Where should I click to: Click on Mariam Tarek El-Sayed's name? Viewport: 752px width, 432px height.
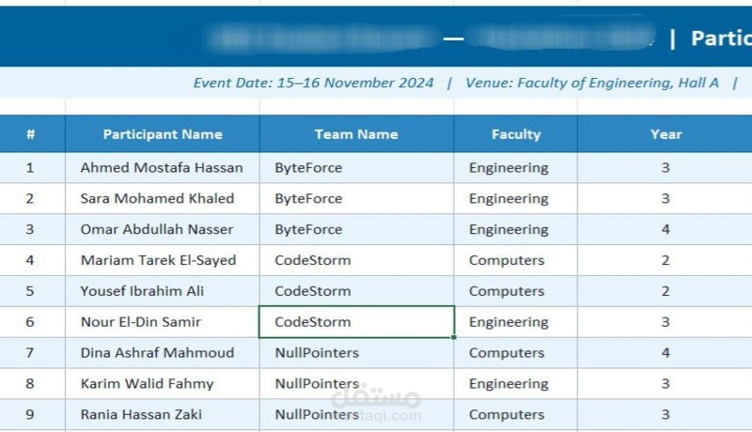158,260
